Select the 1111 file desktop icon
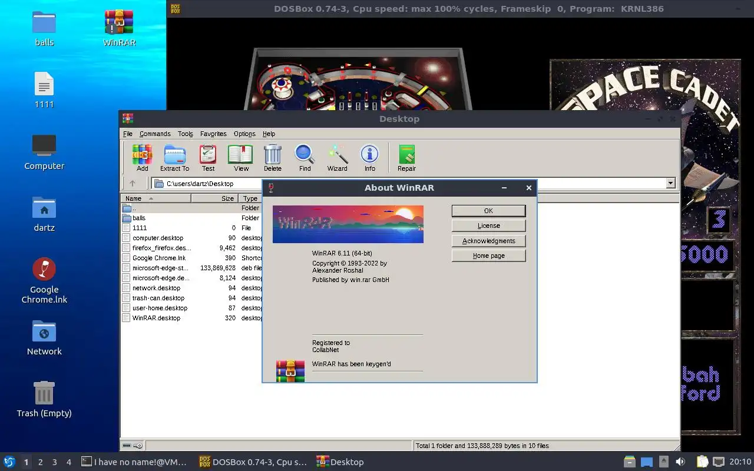 coord(44,90)
